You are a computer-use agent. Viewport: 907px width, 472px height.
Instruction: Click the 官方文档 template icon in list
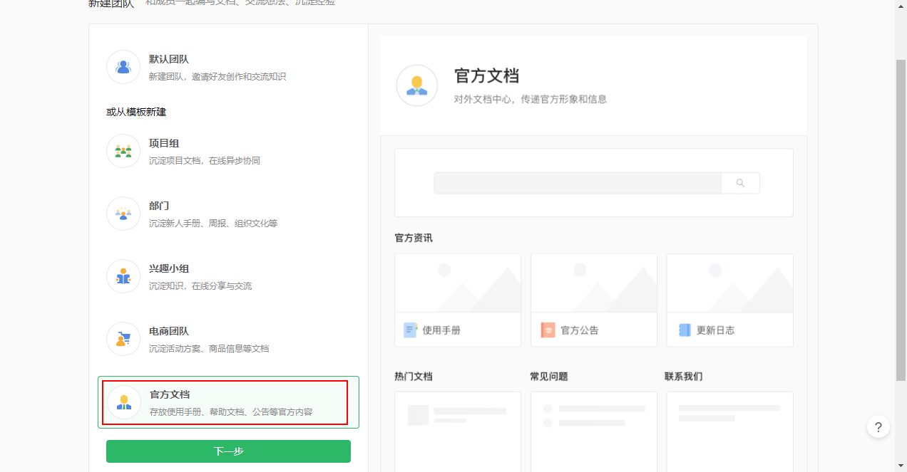(x=124, y=402)
